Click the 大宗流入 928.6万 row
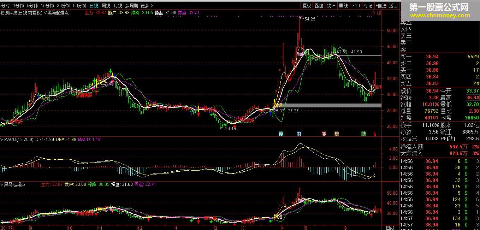480x230 pixels. (440, 153)
